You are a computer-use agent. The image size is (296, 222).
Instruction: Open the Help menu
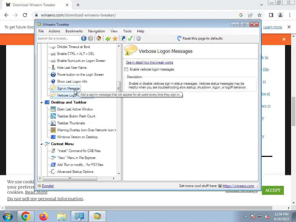pyautogui.click(x=140, y=31)
